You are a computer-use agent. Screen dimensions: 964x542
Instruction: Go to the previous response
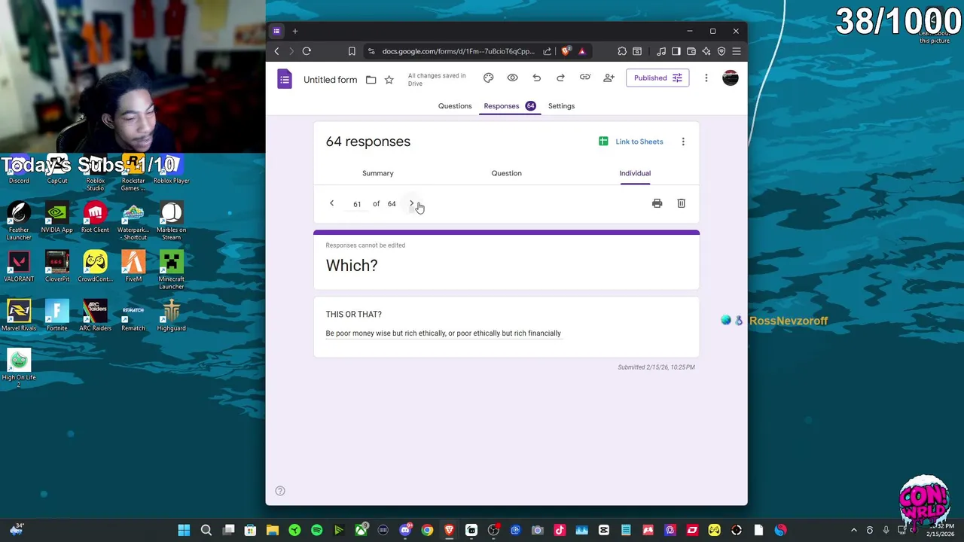331,203
